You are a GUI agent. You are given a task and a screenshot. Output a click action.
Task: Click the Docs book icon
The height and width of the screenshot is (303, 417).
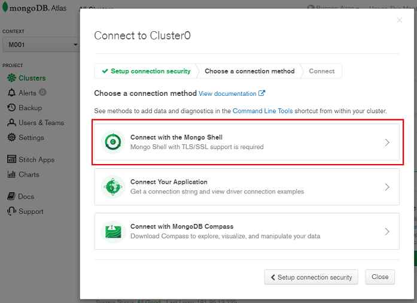[x=11, y=196]
